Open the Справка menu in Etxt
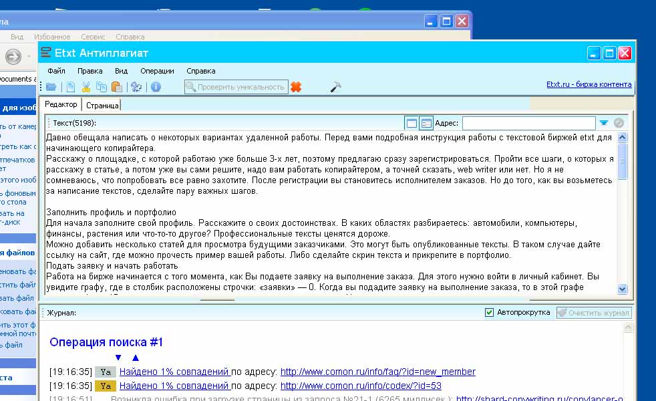The image size is (656, 401). [x=201, y=71]
